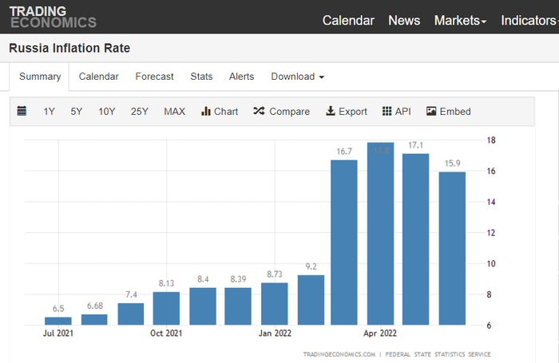
Task: Open the calendar date picker icon
Action: [x=22, y=112]
